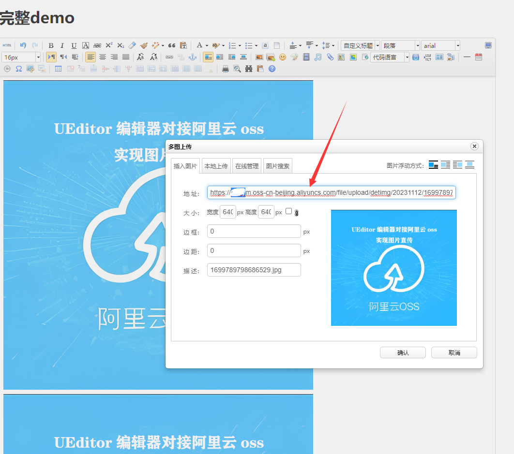
Task: Click the format brush icon
Action: tap(144, 45)
